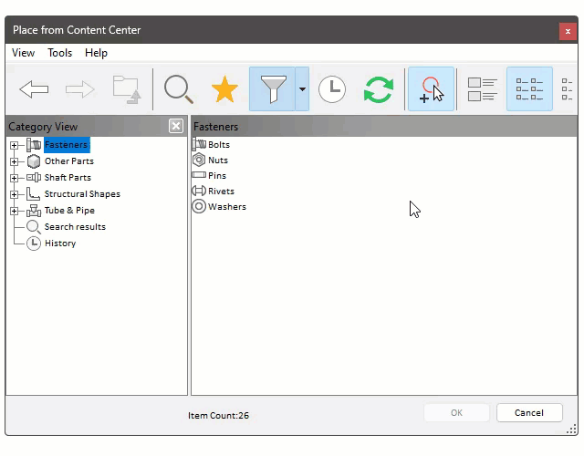Screen dimensions: 584x456
Task: Click the disabled OK button
Action: (456, 412)
